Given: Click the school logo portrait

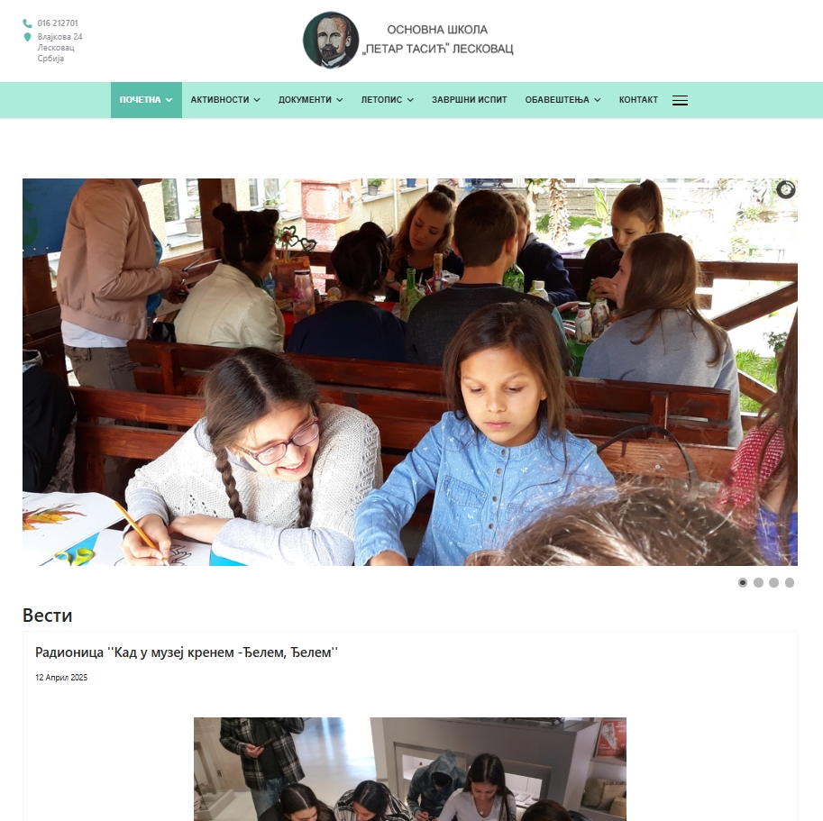Looking at the screenshot, I should [331, 40].
